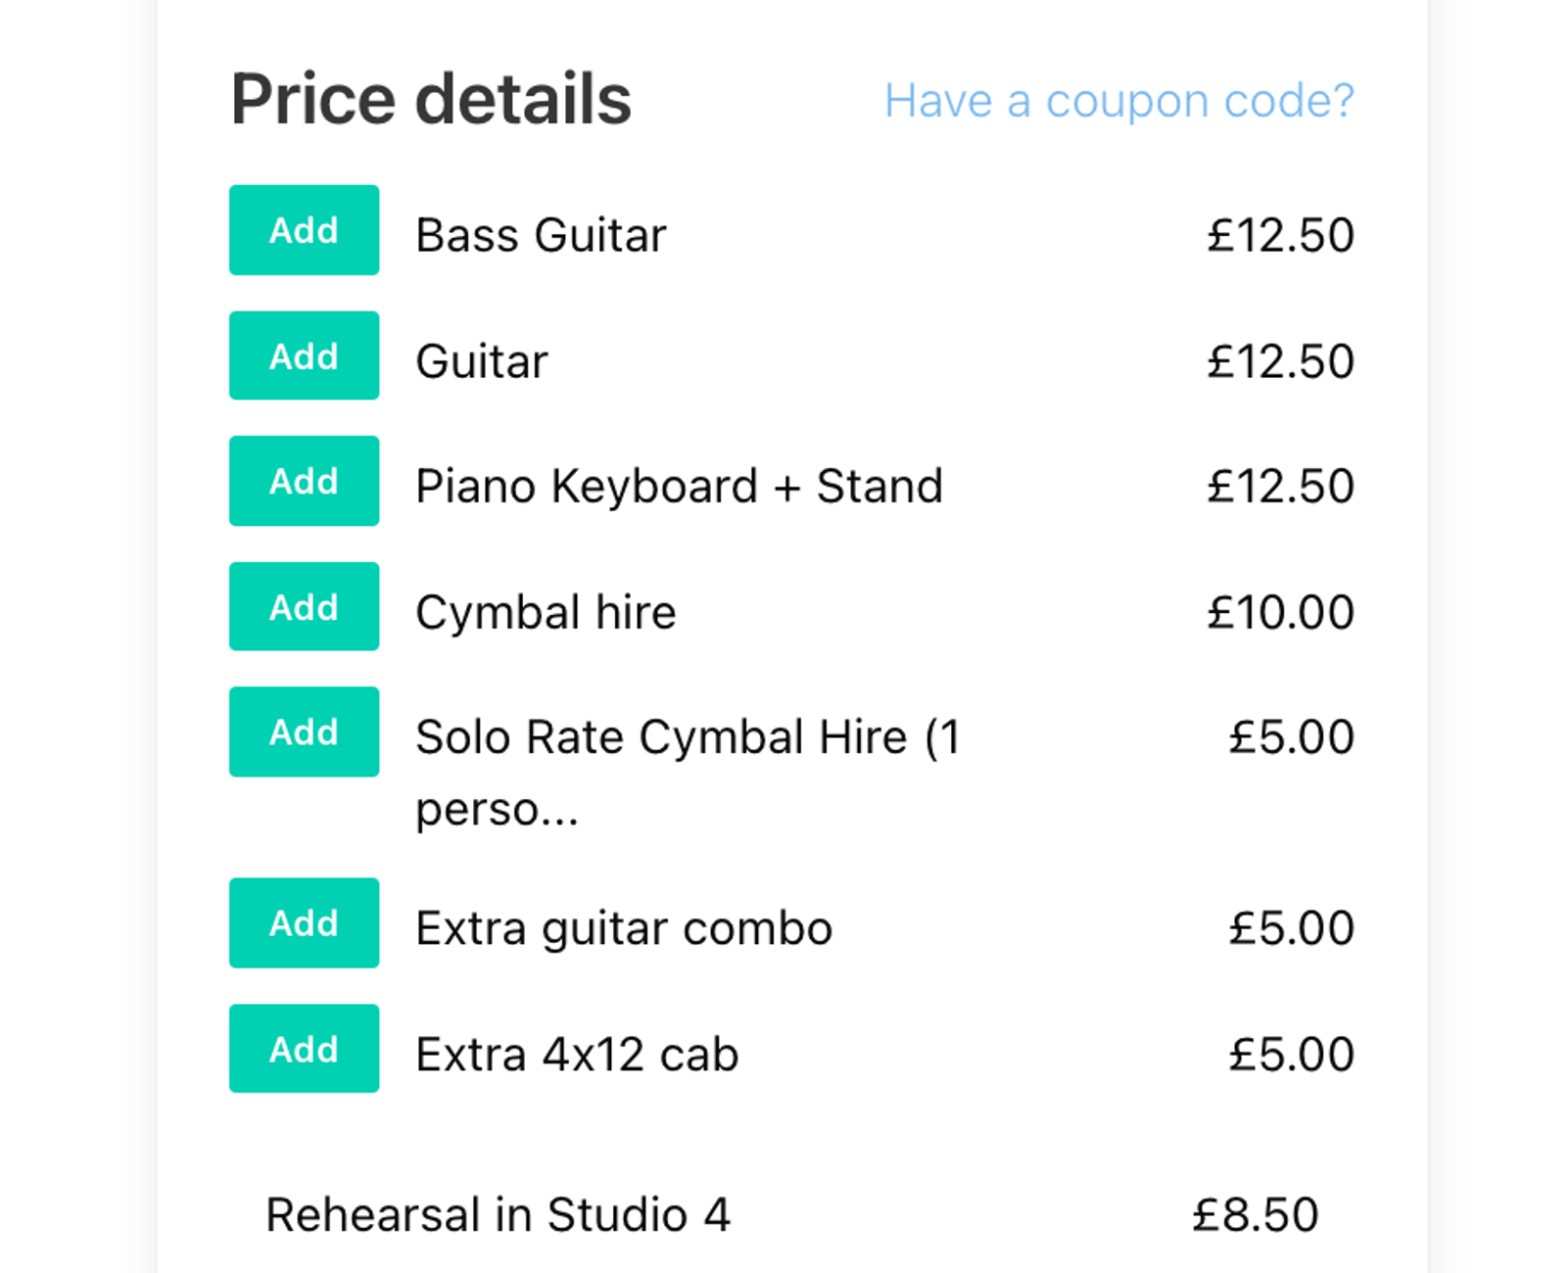Select the Extra guitar combo label
1567x1273 pixels.
(x=623, y=925)
